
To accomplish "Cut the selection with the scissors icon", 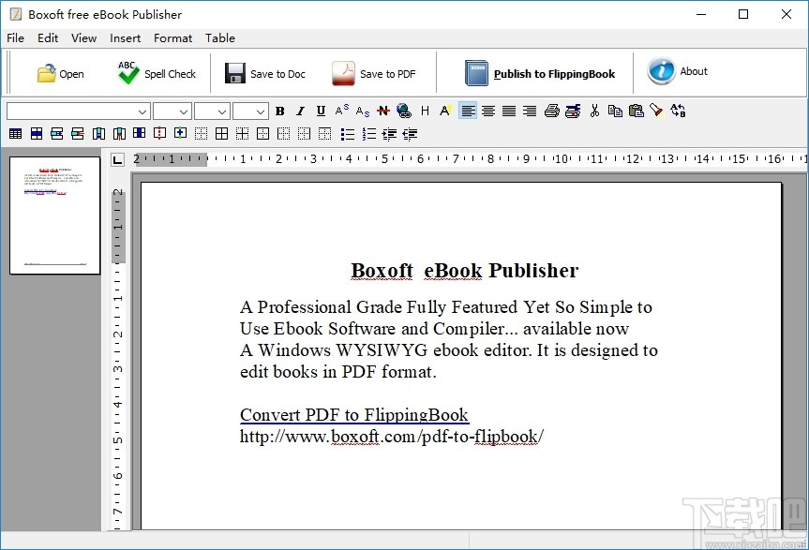I will pos(594,111).
